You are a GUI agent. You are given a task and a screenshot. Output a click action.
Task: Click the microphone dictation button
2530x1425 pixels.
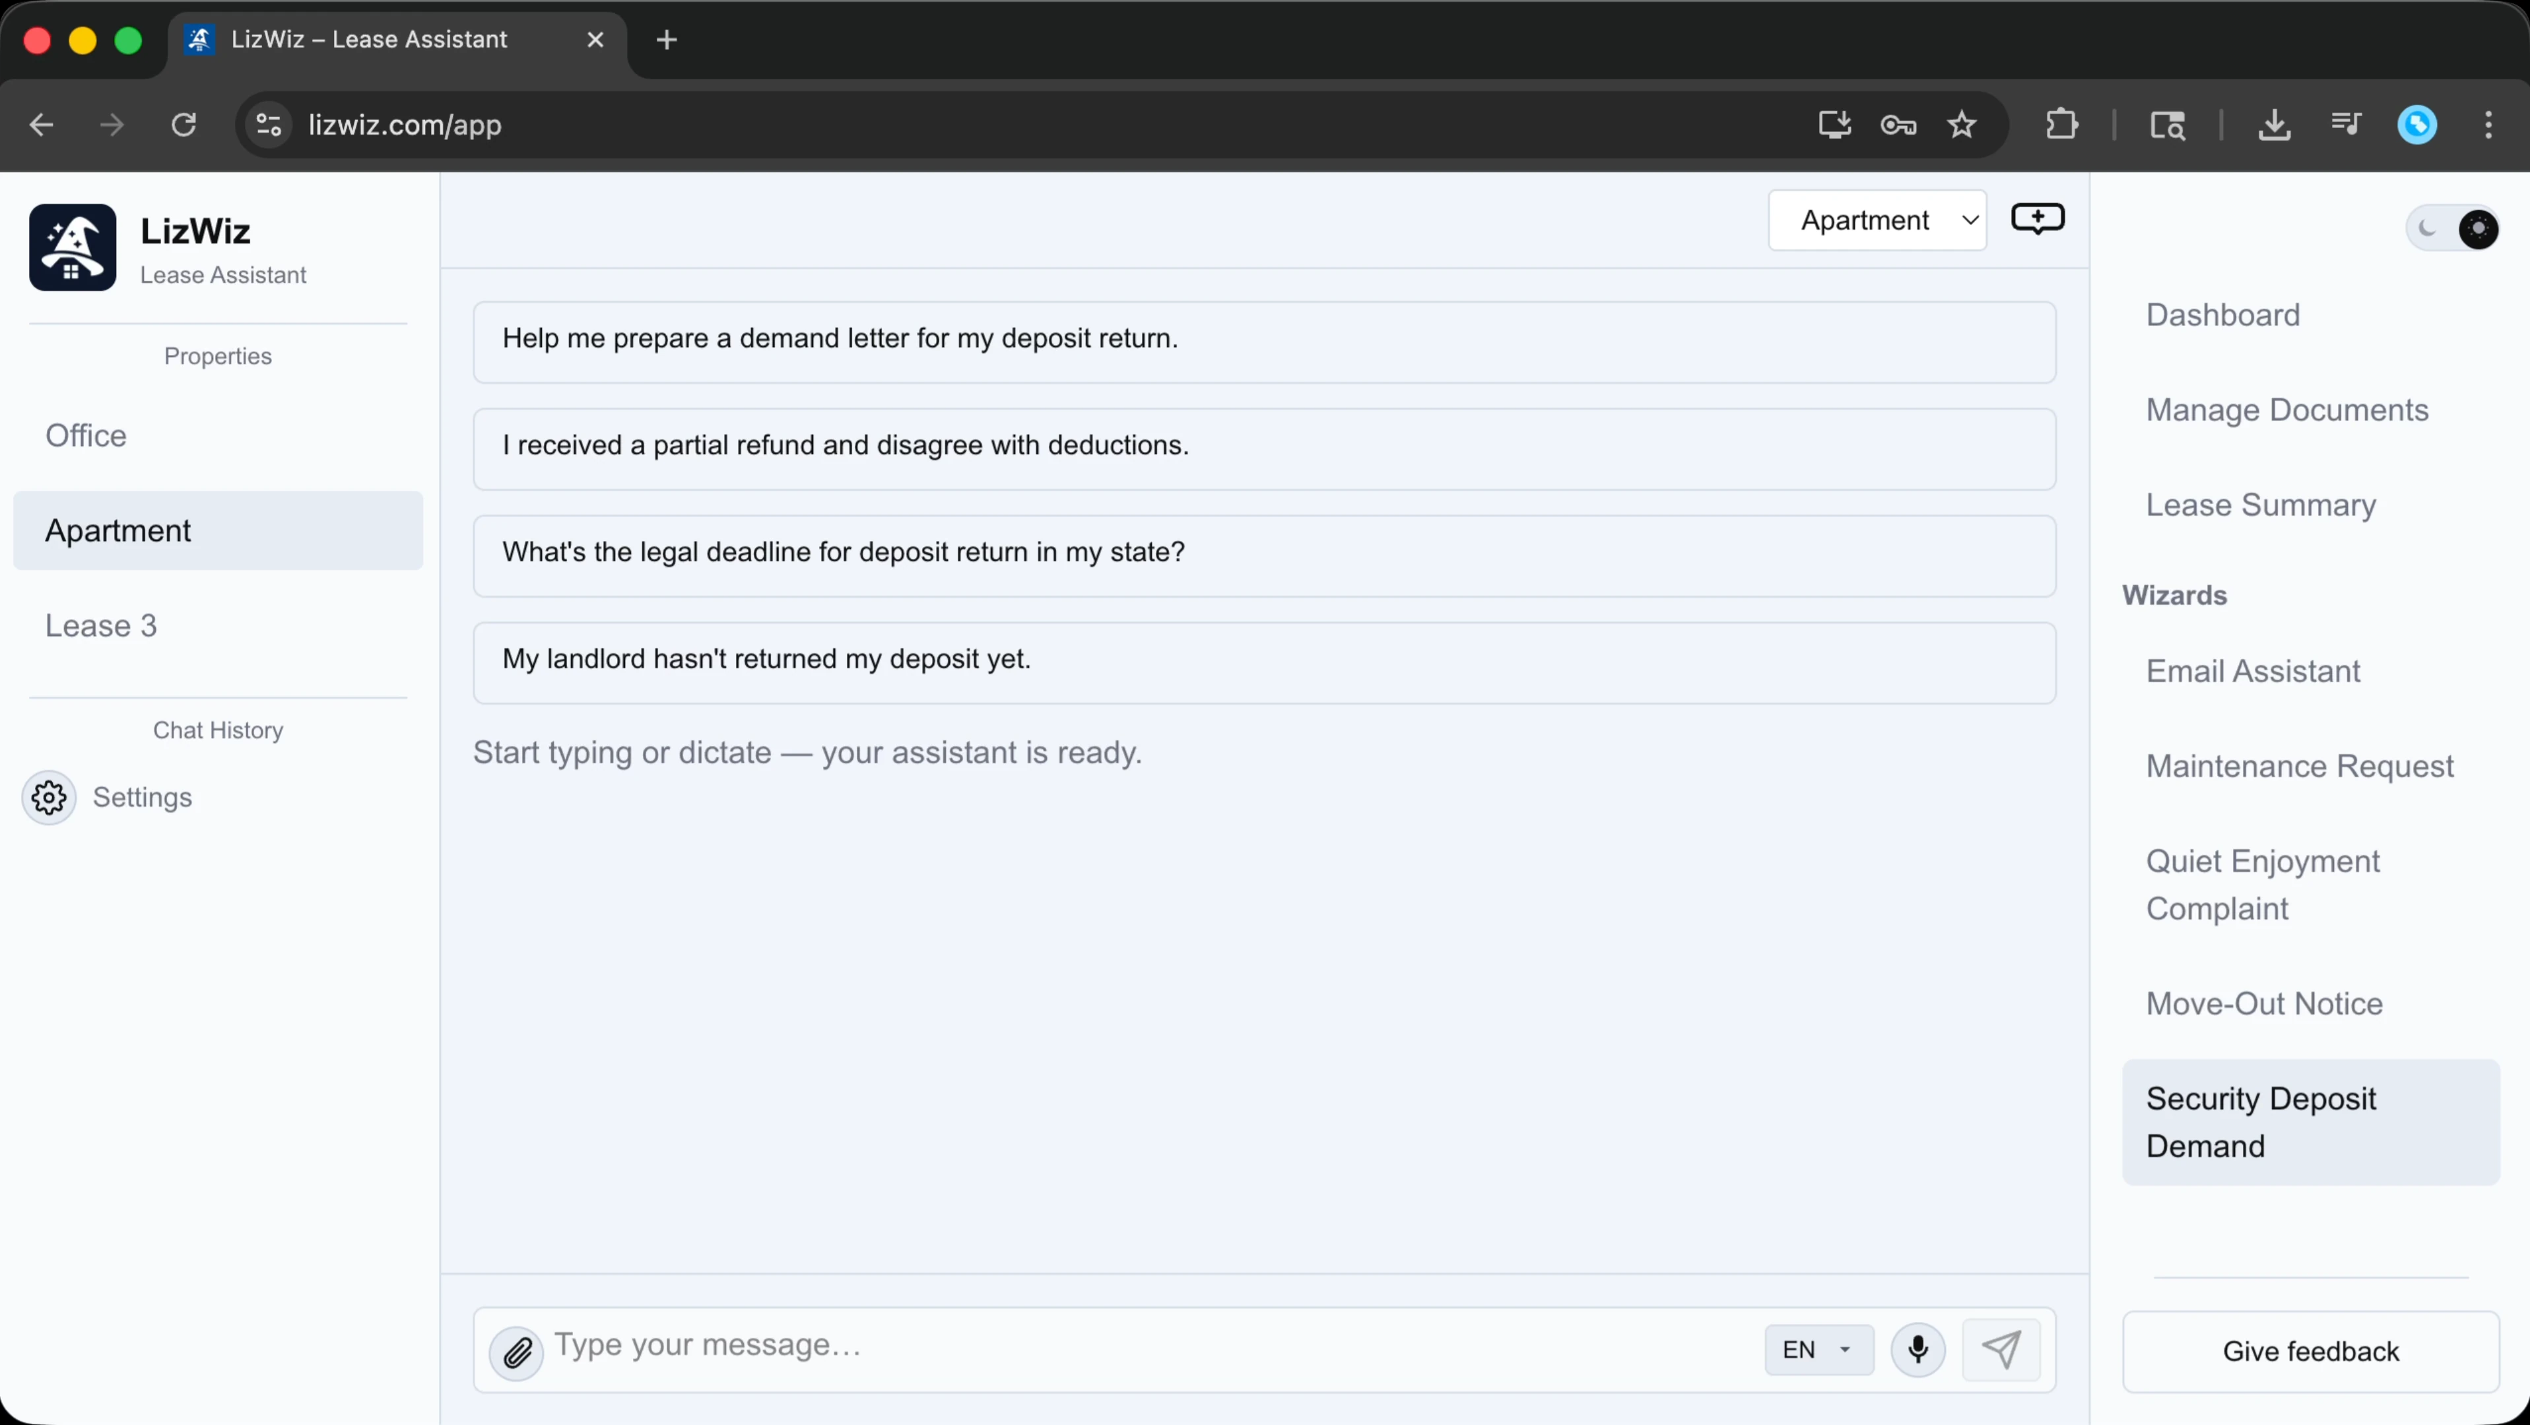[1917, 1349]
